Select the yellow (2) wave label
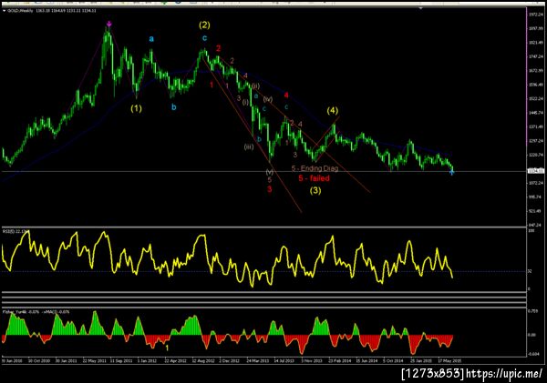547x383 pixels. (x=204, y=25)
